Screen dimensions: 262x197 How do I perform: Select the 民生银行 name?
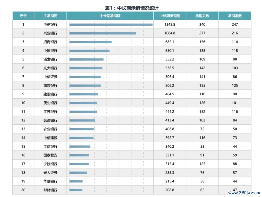50,103
